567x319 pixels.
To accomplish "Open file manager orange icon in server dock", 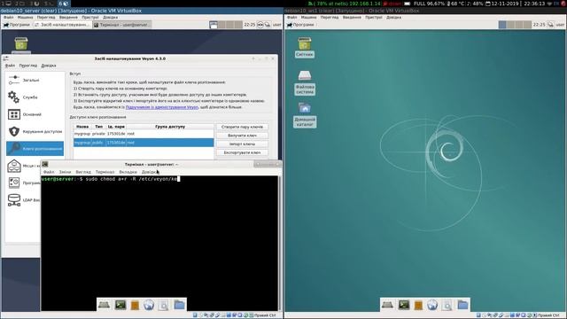I will 135,305.
